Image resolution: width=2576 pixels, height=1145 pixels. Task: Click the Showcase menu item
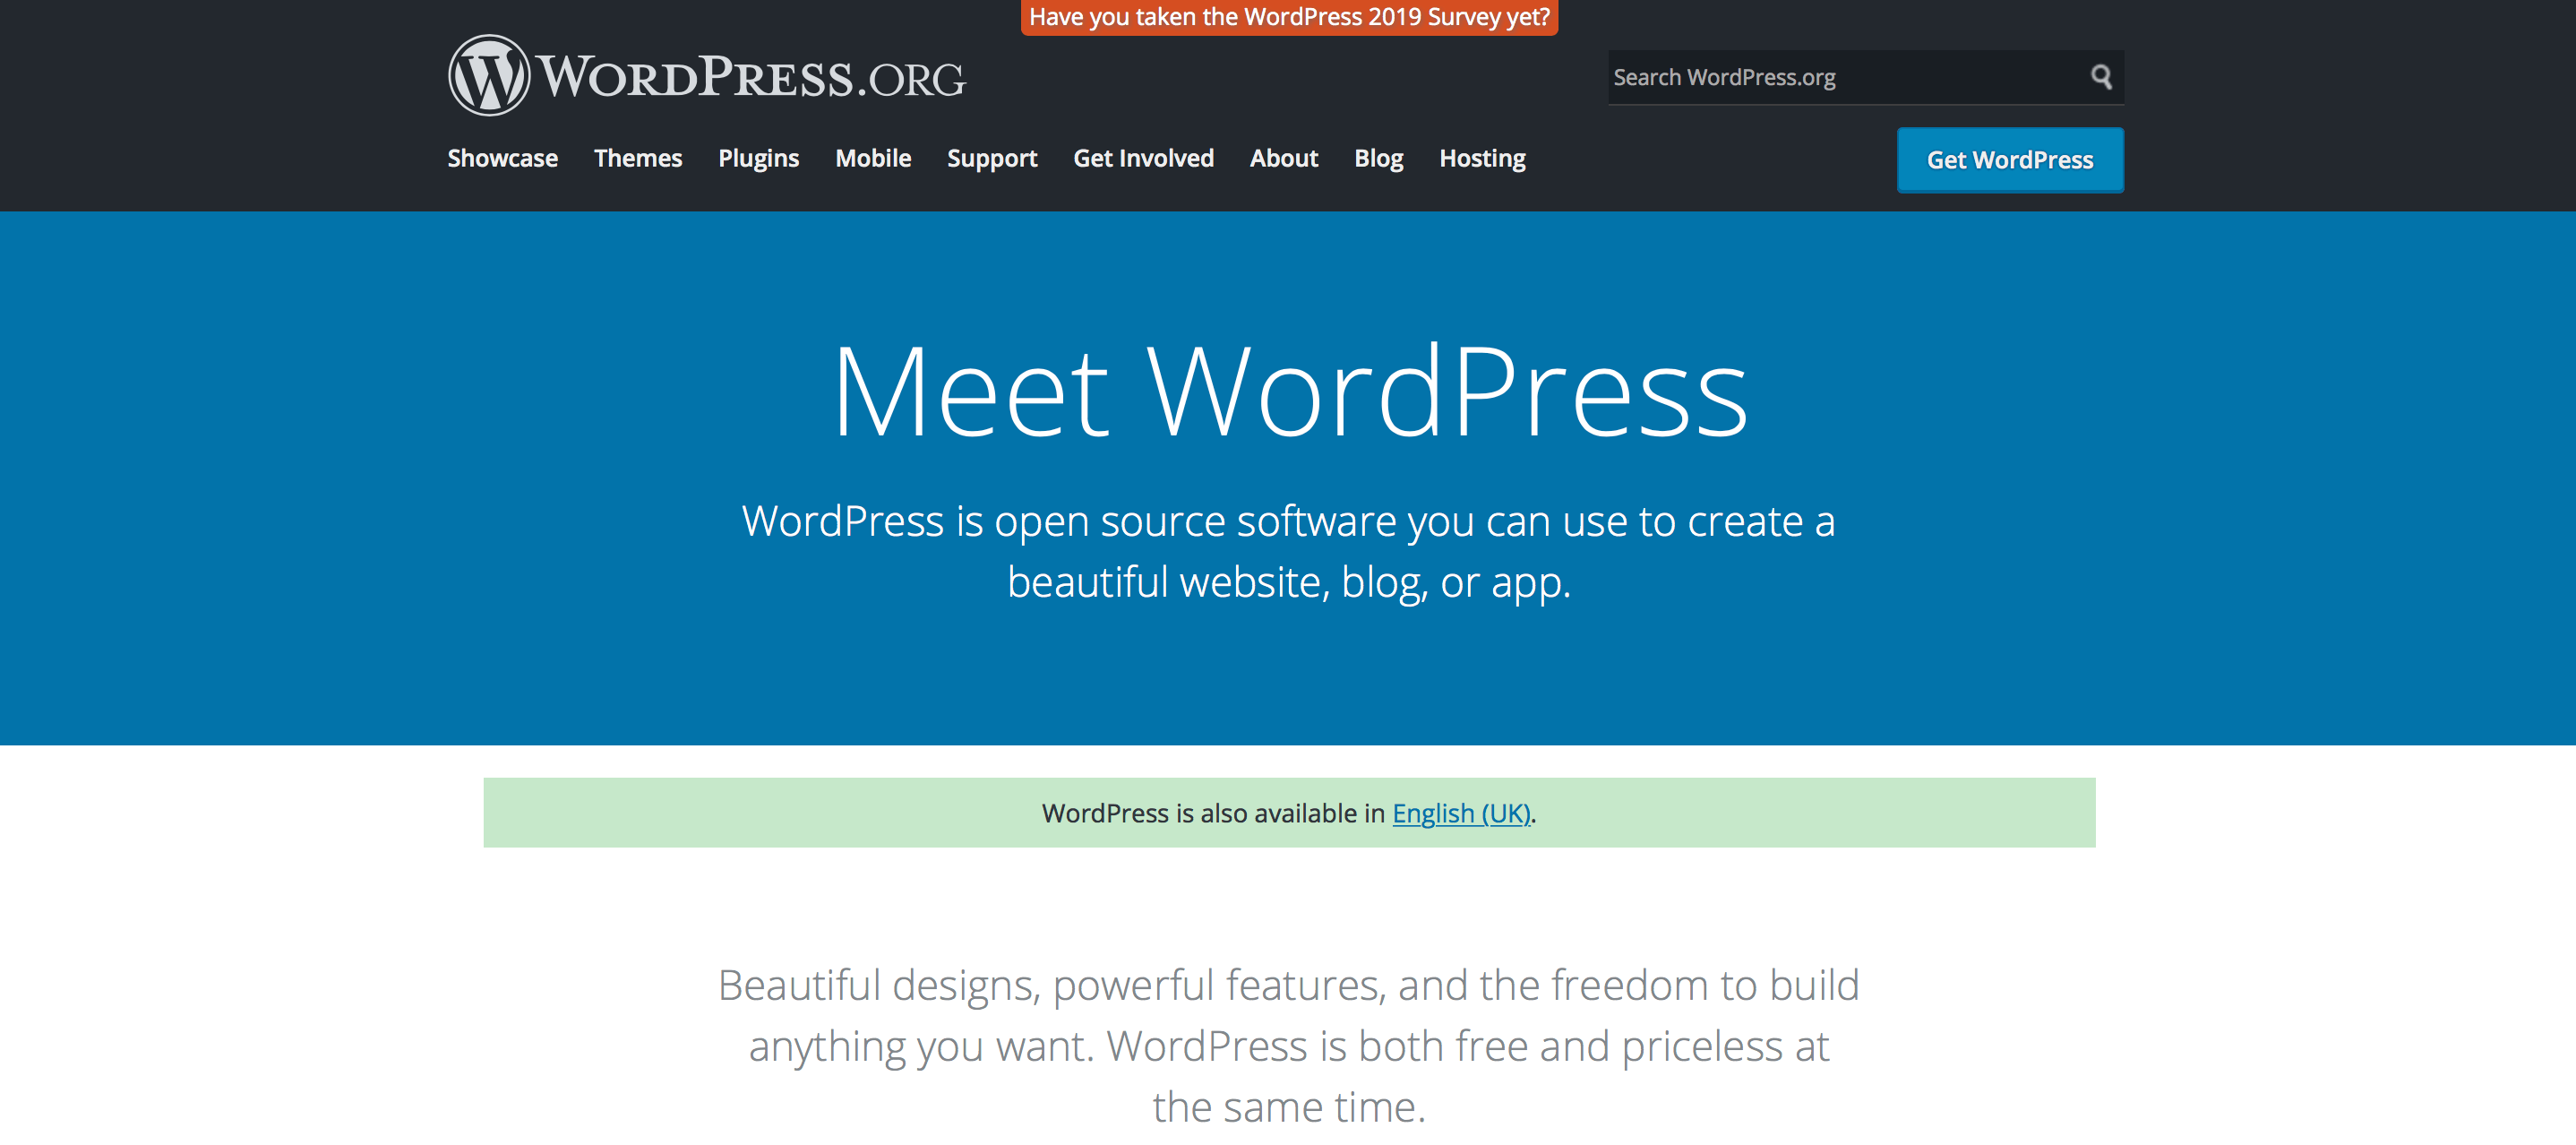[501, 158]
